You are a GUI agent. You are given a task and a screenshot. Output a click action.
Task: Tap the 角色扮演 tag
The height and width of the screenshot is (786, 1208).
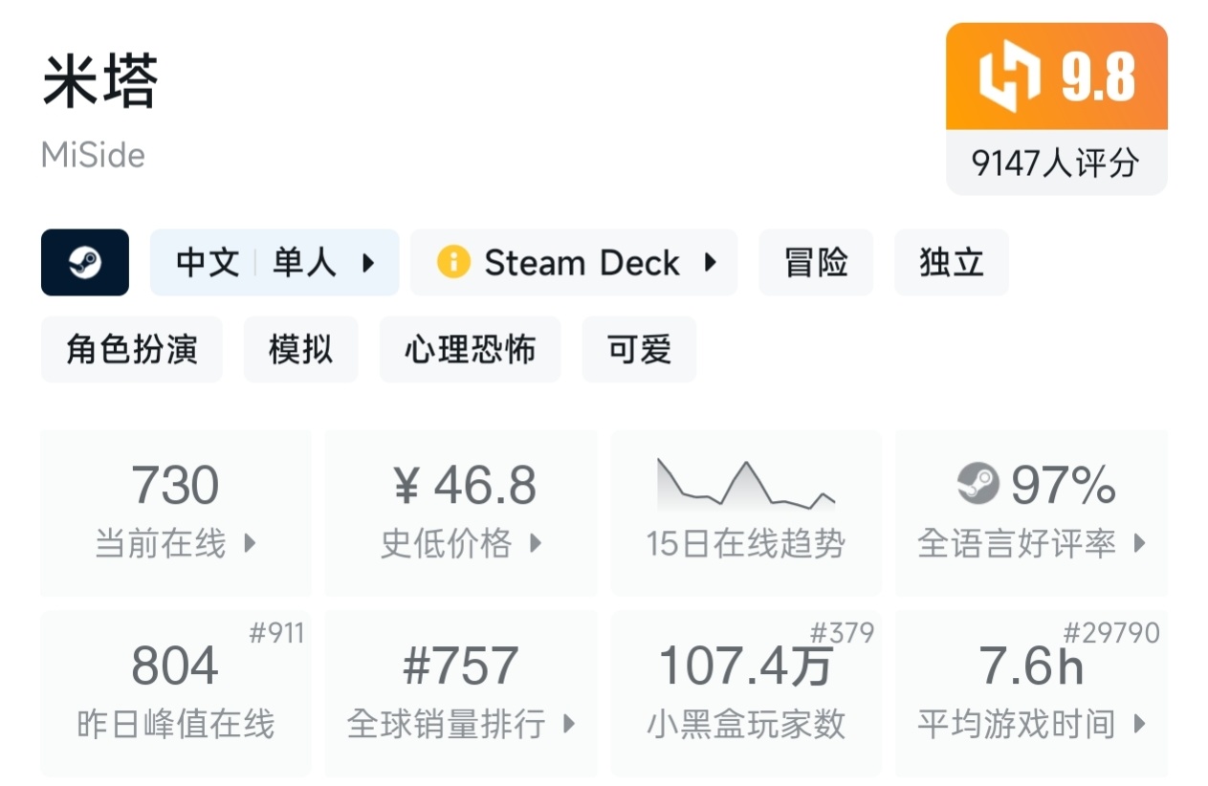[132, 349]
